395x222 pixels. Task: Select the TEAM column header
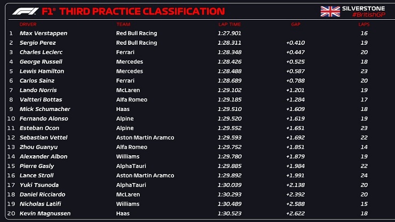tap(123, 24)
